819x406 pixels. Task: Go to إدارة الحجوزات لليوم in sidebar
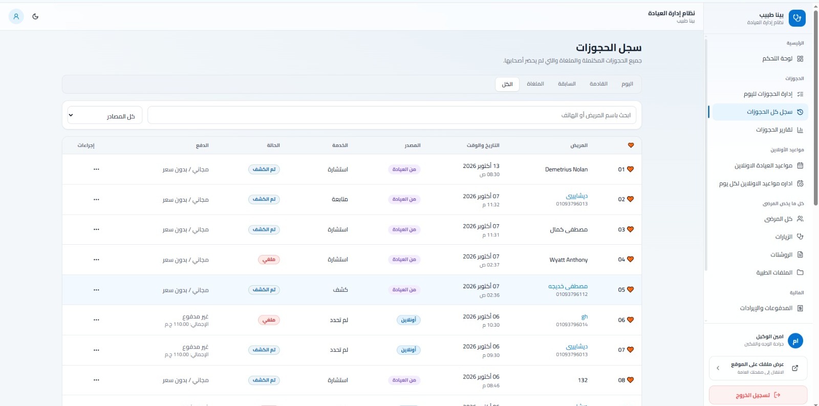[x=760, y=94]
